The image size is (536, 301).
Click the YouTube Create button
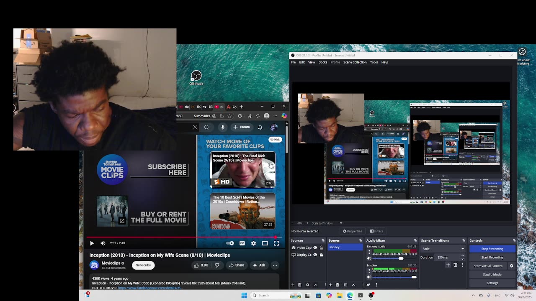tap(242, 127)
